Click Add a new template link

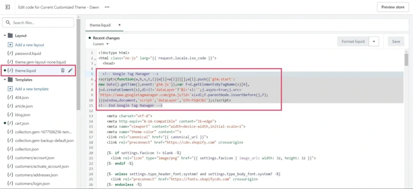coord(32,89)
